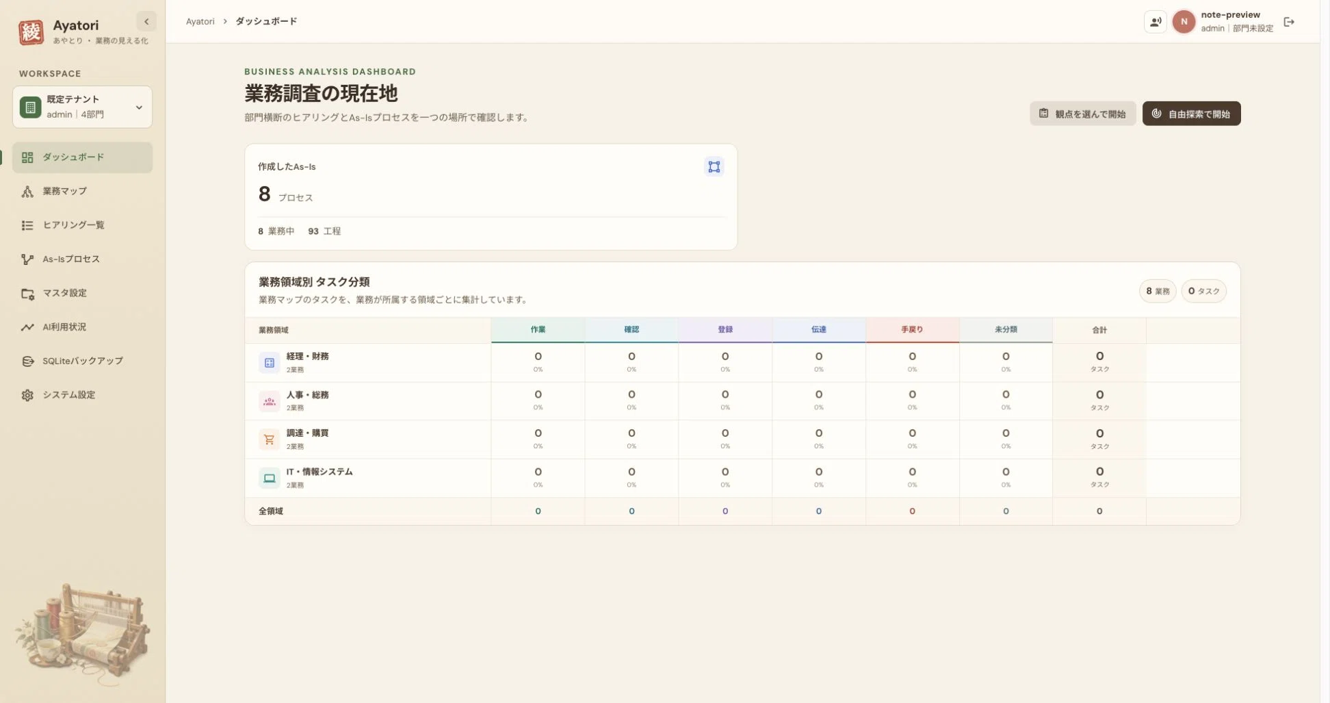Click the 経理・財務 domain icon
The image size is (1330, 703).
coord(270,363)
